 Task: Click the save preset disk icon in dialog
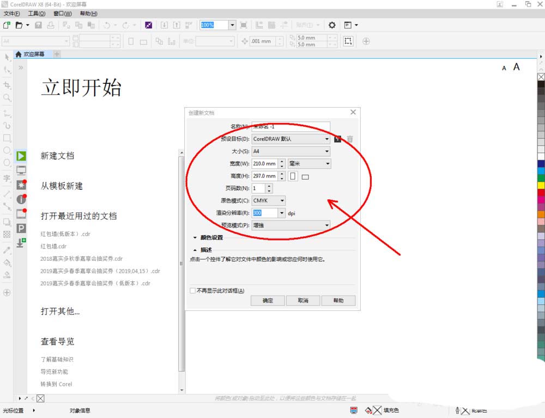coord(337,139)
